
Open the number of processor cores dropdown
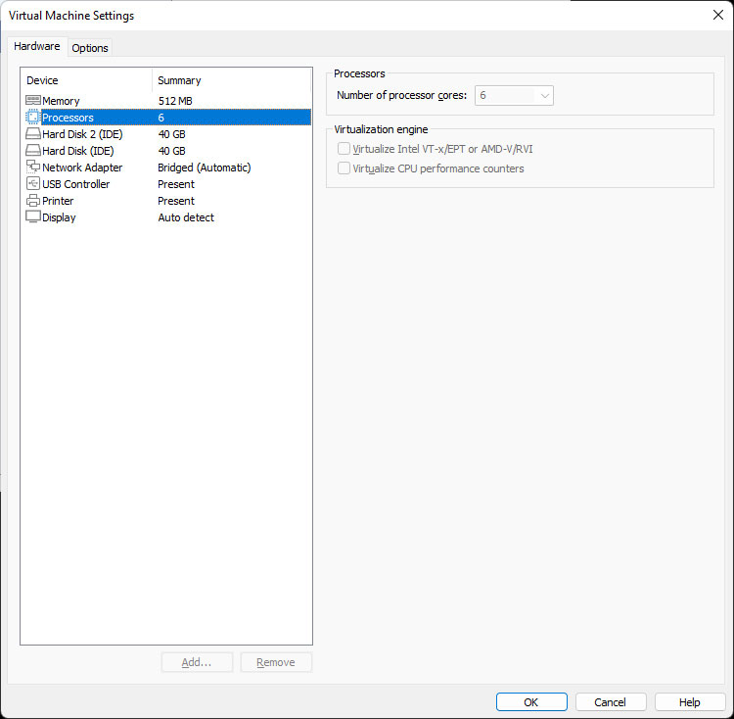(515, 95)
